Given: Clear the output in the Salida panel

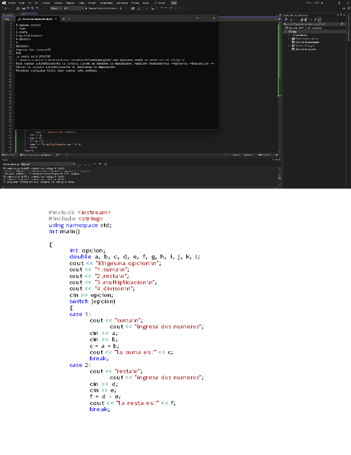Looking at the screenshot, I should [94, 164].
